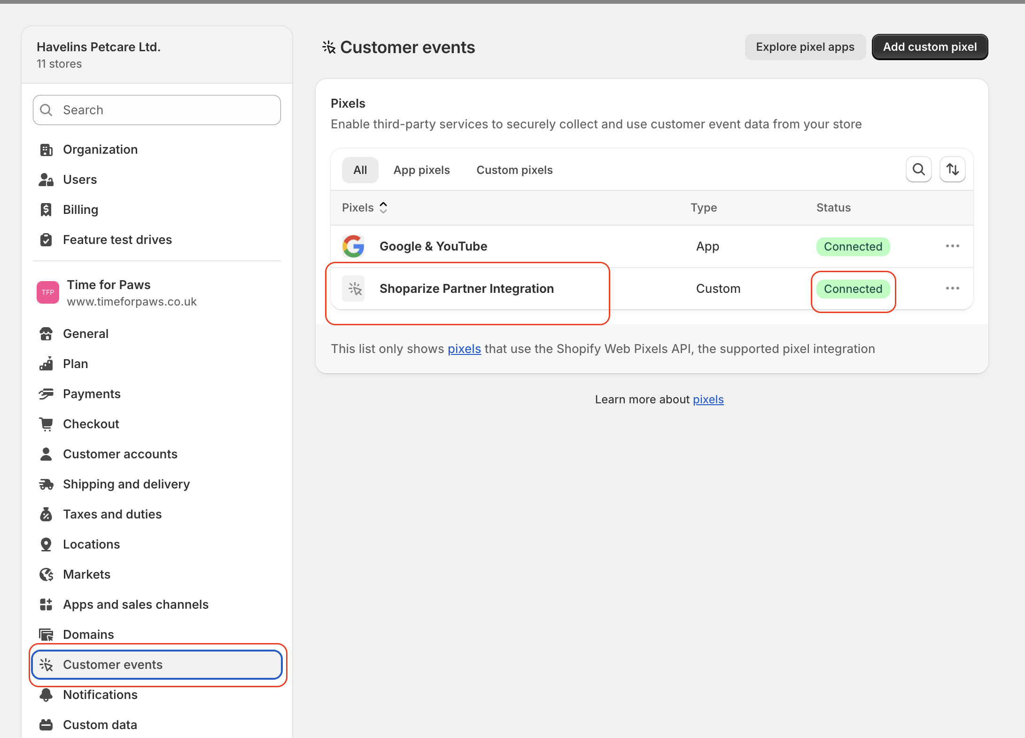Click the sort arrows icon button

click(952, 170)
